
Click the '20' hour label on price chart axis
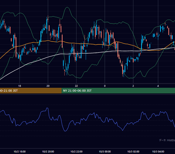[x=48, y=86]
